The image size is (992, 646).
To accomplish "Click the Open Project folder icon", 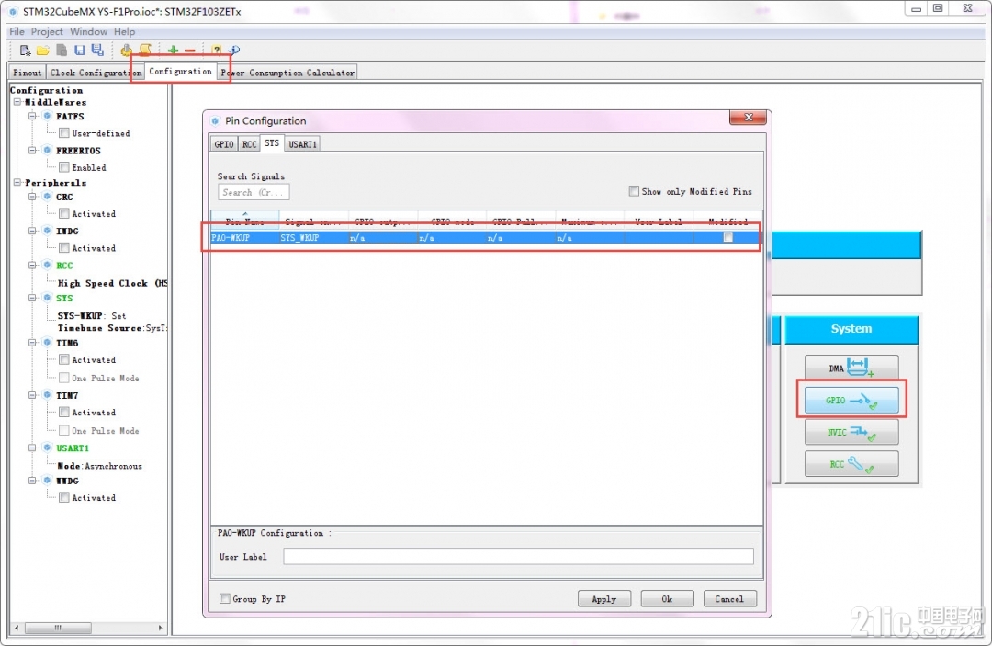I will click(x=43, y=50).
